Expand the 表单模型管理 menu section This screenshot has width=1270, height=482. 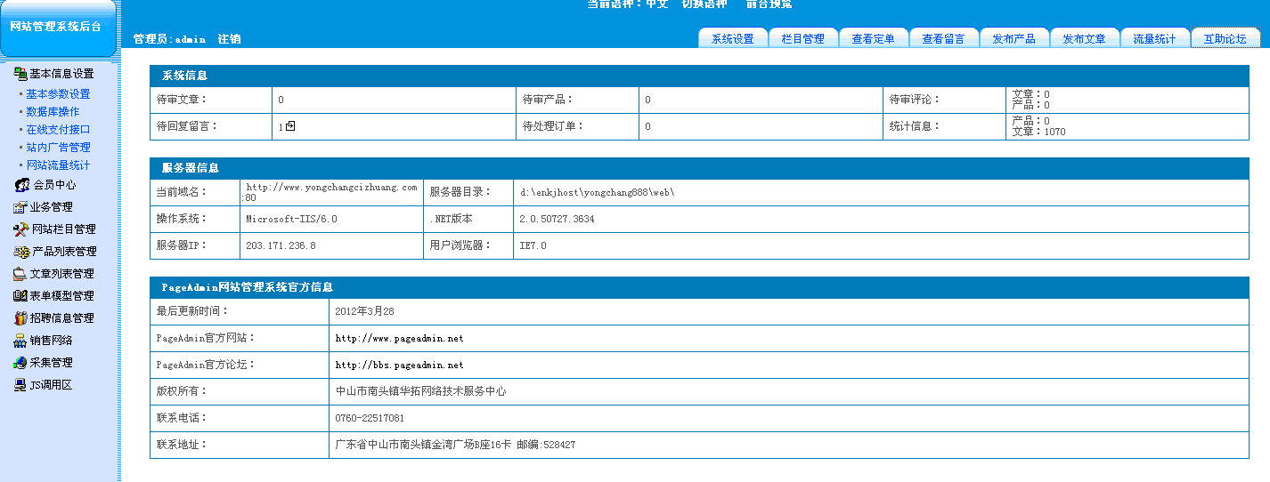coord(61,296)
